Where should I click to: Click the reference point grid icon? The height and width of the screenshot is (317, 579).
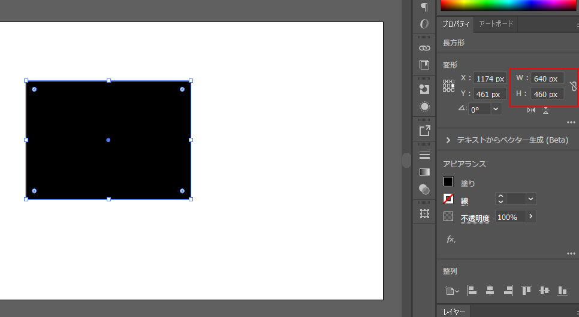pyautogui.click(x=448, y=86)
